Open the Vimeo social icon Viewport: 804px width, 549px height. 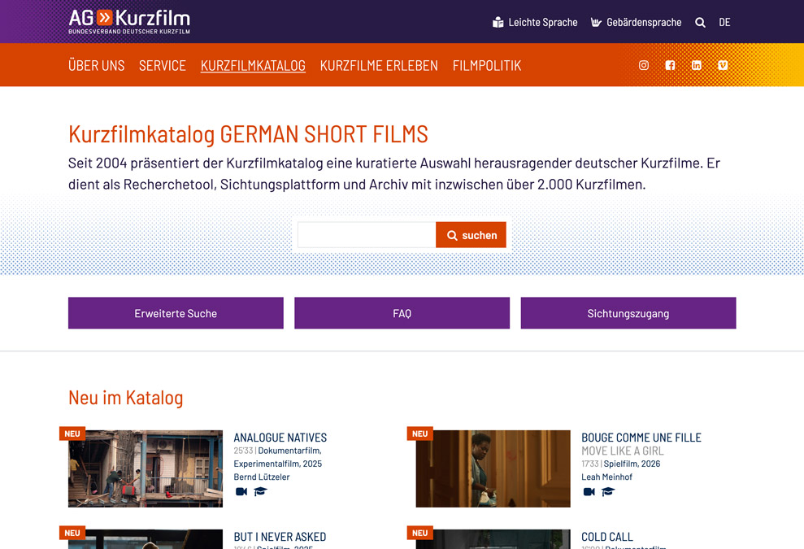tap(723, 65)
